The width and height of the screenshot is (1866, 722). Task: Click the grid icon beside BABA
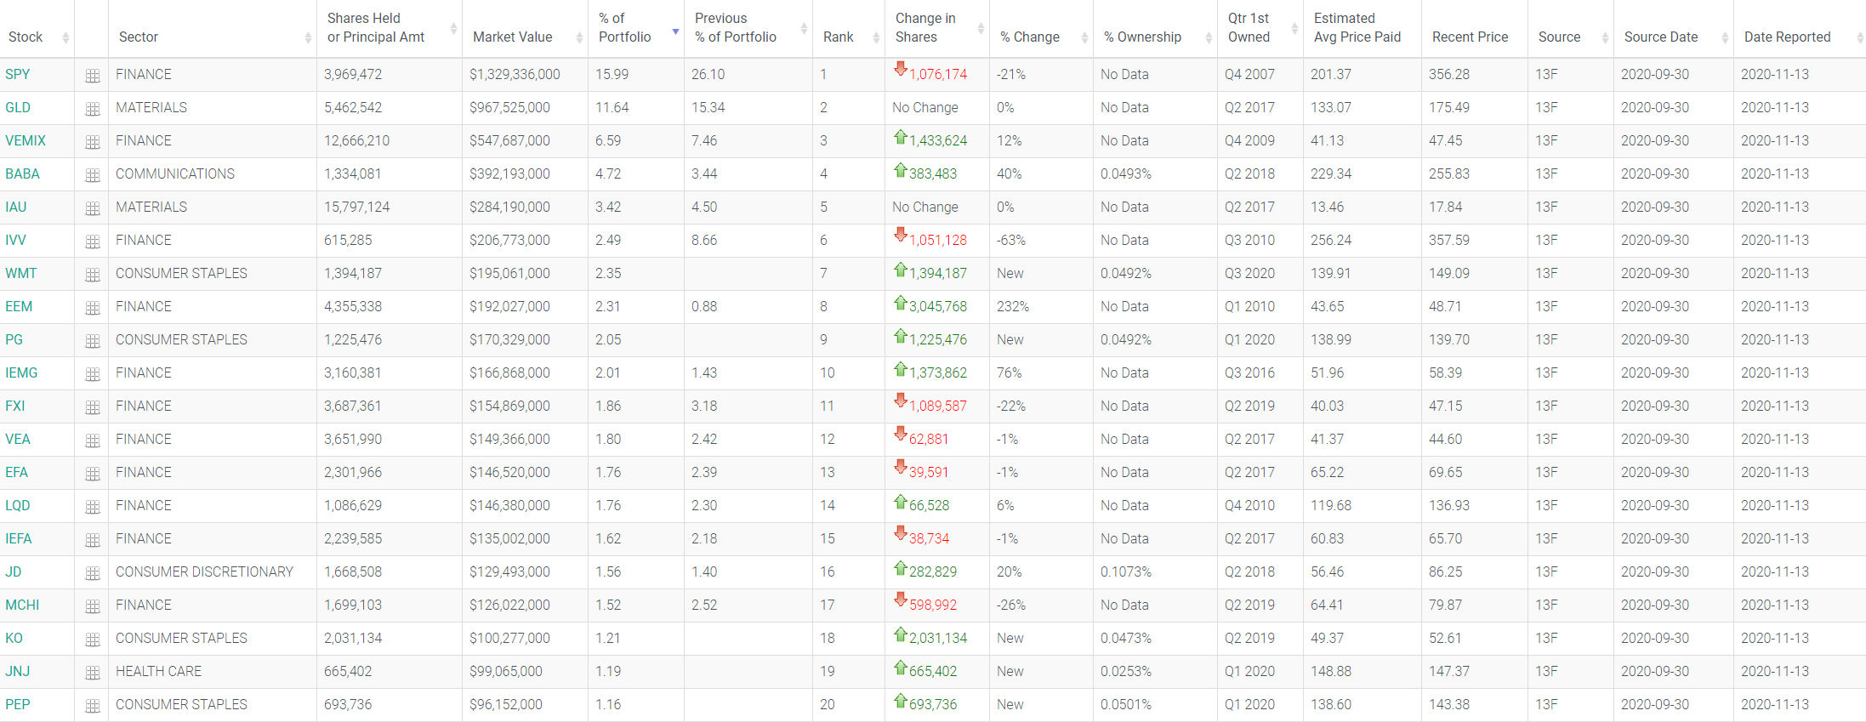93,175
